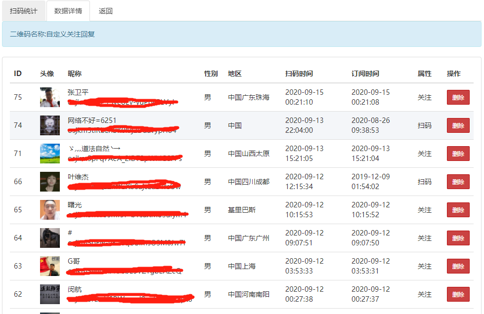The height and width of the screenshot is (314, 484).
Task: Select the 二维码名称:自定义关注回复 banner text
Action: [x=52, y=34]
